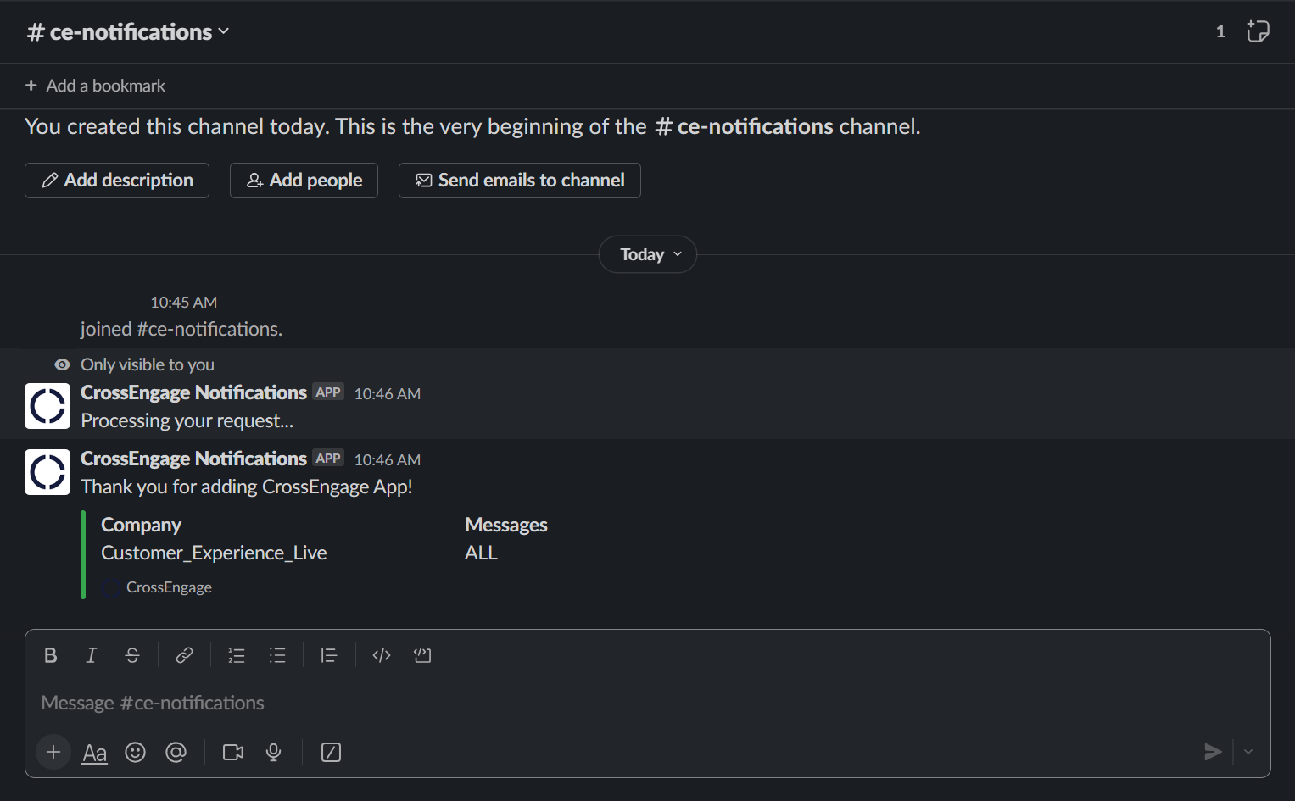Toggle italic formatting in composer
This screenshot has height=801, width=1295.
92,655
